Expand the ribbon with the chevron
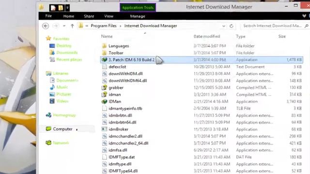 point(304,16)
